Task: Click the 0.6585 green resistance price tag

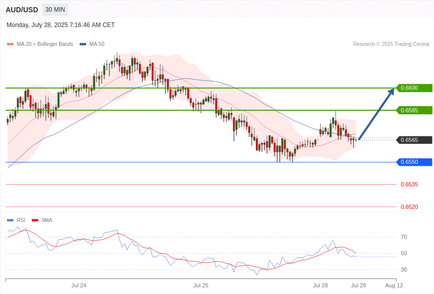Action: point(415,110)
